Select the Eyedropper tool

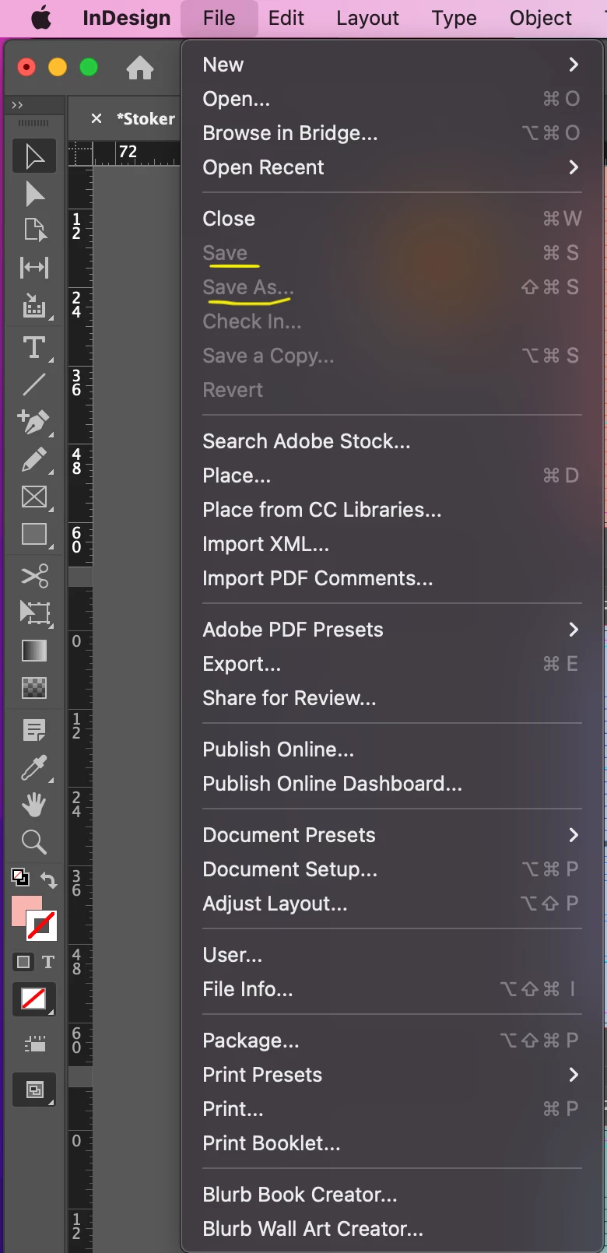pyautogui.click(x=34, y=767)
